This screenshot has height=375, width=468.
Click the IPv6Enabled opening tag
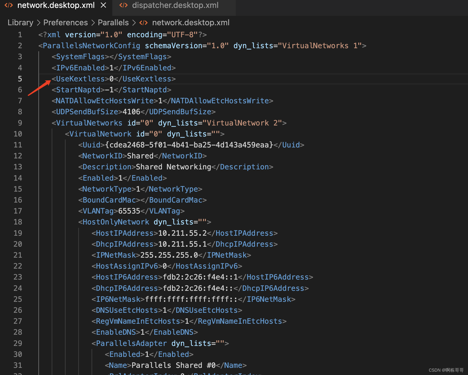pyautogui.click(x=81, y=68)
